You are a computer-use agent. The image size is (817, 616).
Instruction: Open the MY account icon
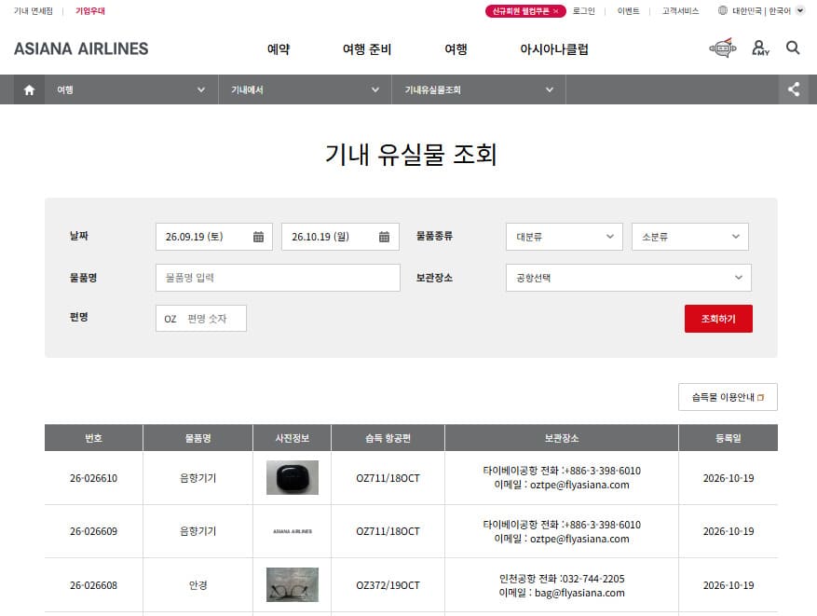[x=760, y=48]
